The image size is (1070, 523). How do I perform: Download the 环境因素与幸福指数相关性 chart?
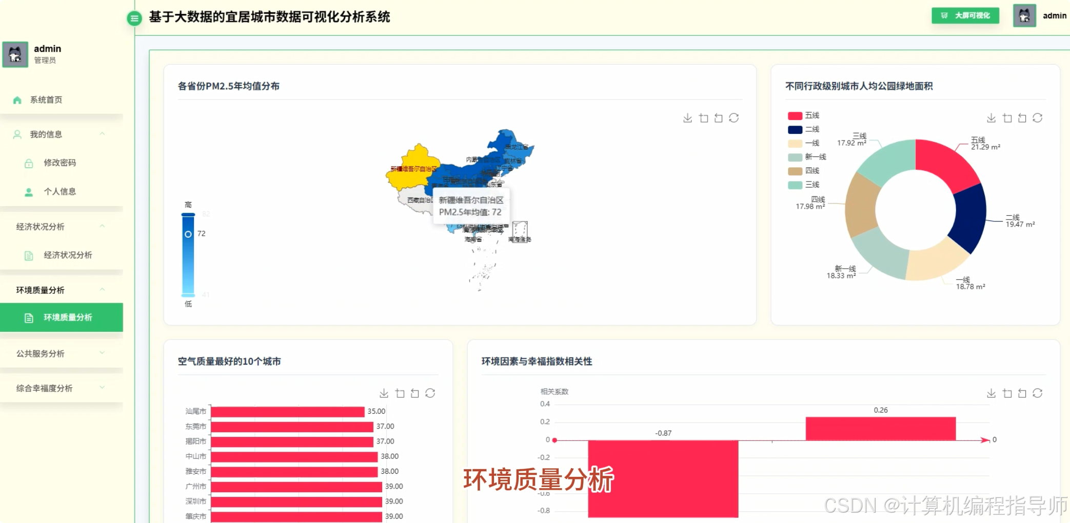[991, 393]
